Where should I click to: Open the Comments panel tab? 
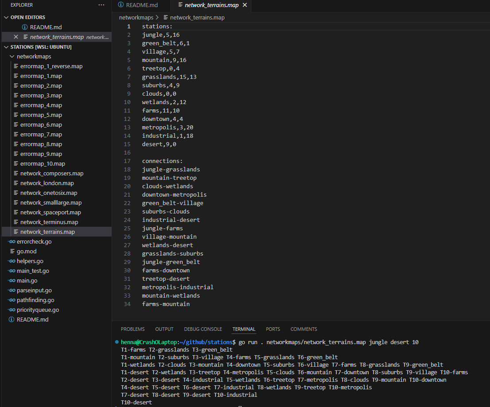click(x=304, y=329)
